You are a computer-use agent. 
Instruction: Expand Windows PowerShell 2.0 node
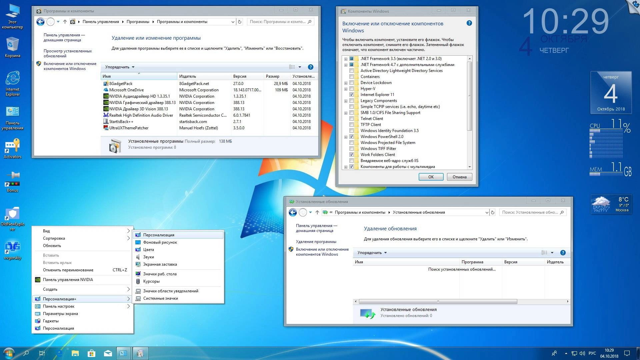(346, 137)
